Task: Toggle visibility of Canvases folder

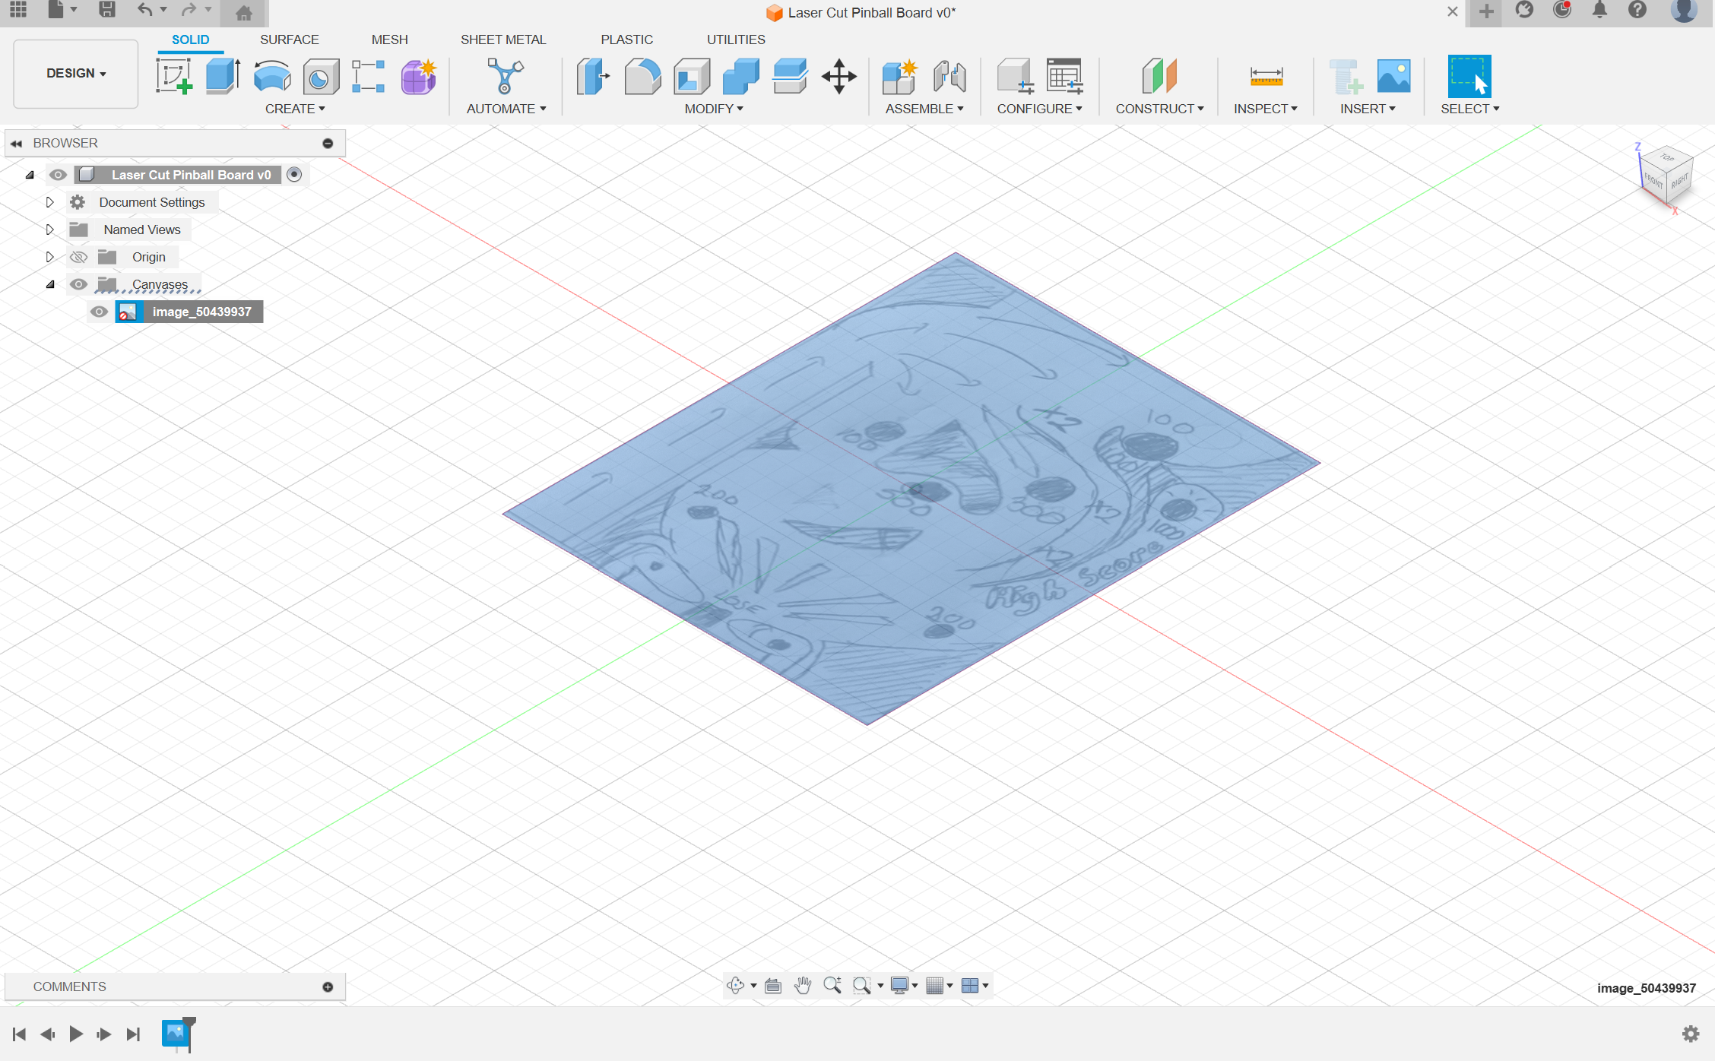Action: [x=78, y=283]
